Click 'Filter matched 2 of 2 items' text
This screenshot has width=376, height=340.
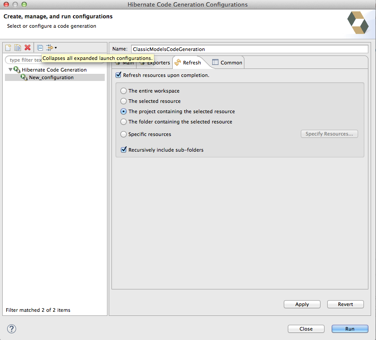[38, 310]
